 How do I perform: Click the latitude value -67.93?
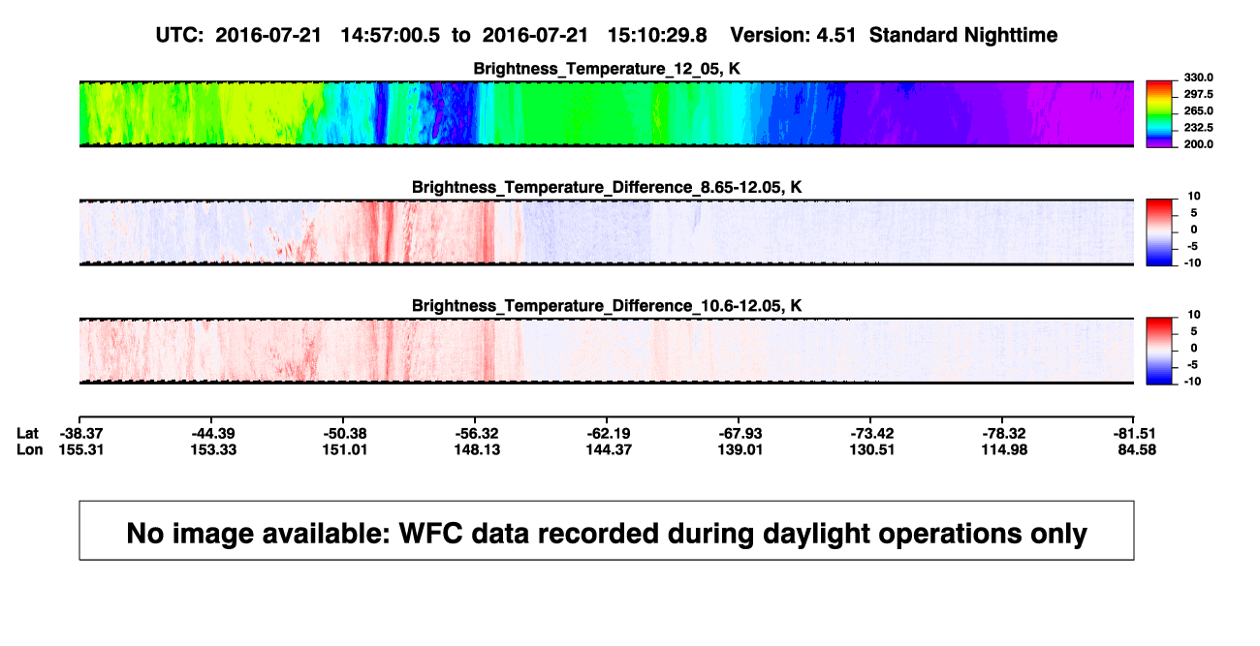(739, 433)
